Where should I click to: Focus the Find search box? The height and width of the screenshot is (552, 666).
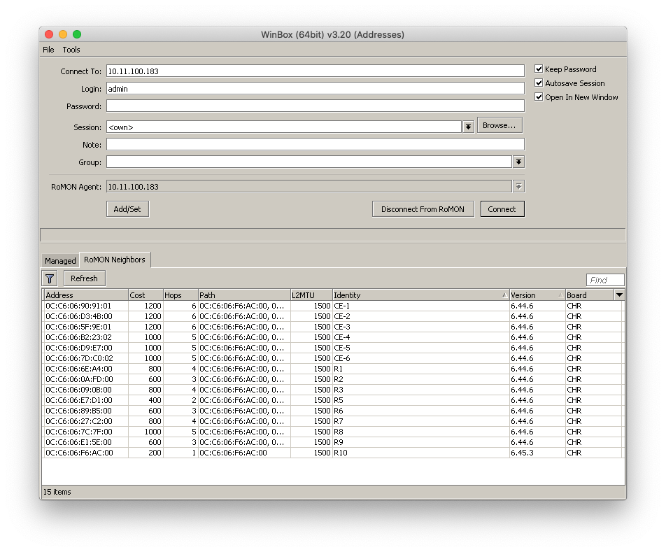(605, 280)
